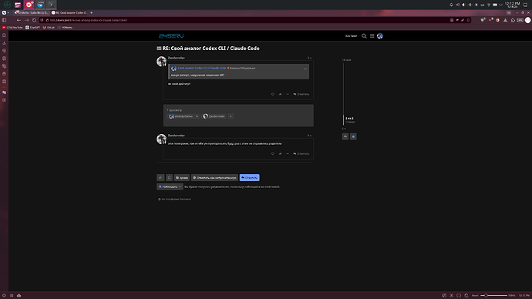
Task: Open the user avatar menu in the header
Action: (379, 36)
